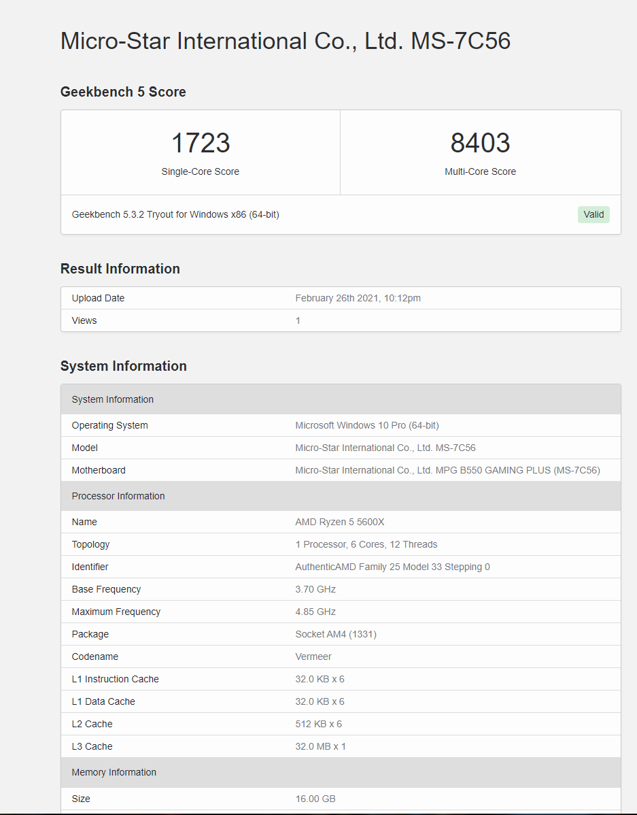Viewport: 637px width, 815px height.
Task: Click the Socket AM4 (1331) value
Action: pos(336,634)
